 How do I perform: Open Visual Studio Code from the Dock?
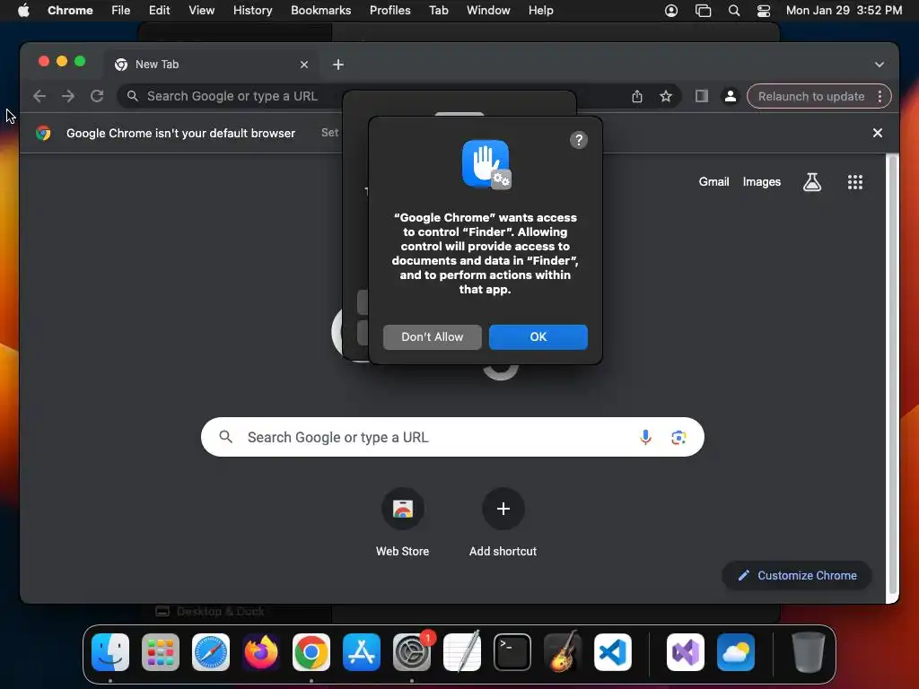[x=613, y=652]
